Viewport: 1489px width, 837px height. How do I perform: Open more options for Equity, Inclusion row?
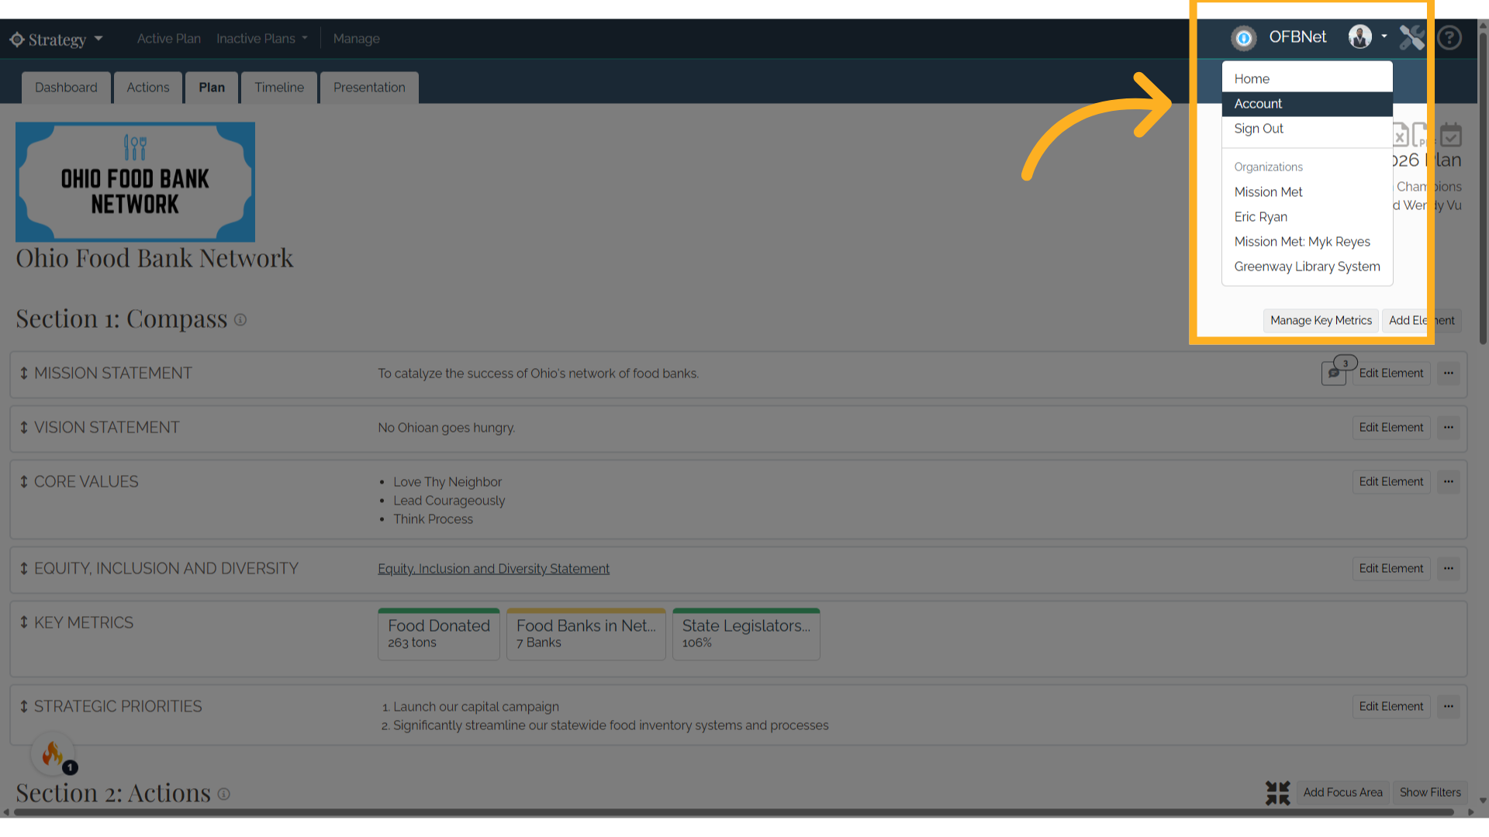click(x=1448, y=569)
